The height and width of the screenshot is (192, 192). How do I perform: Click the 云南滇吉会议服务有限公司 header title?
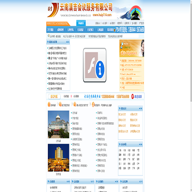86,7
